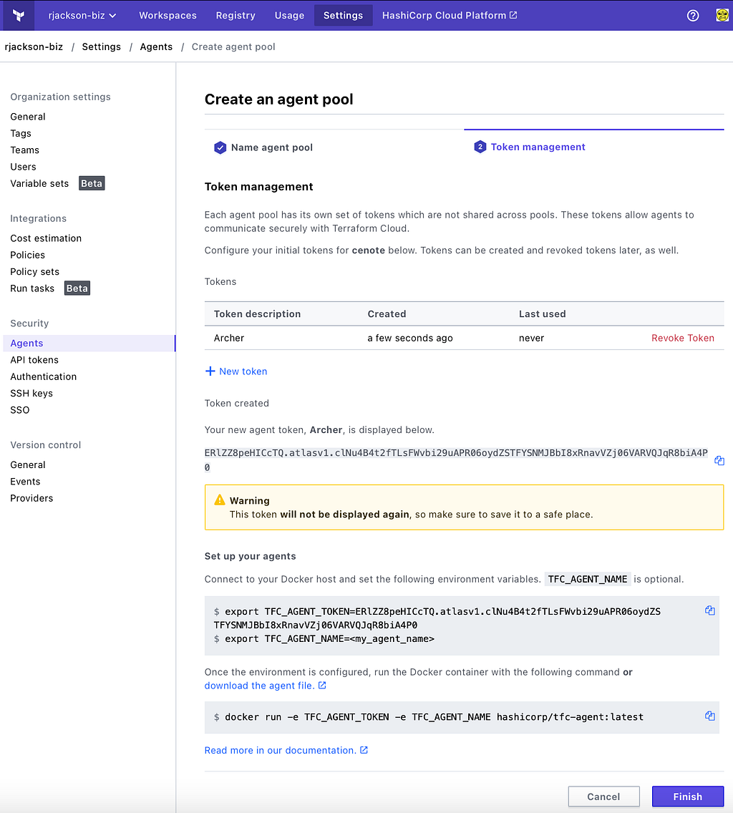Click the TFC_AGENT_NAME inline code label
Image resolution: width=733 pixels, height=813 pixels.
[x=587, y=579]
